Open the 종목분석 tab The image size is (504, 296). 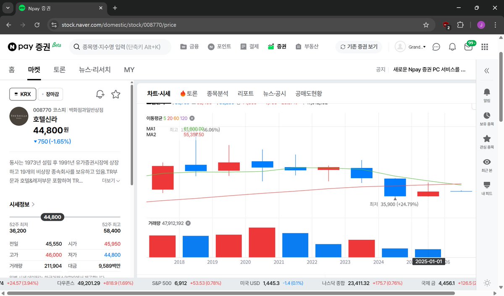218,93
